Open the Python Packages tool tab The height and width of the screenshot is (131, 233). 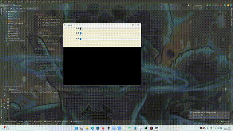61,122
